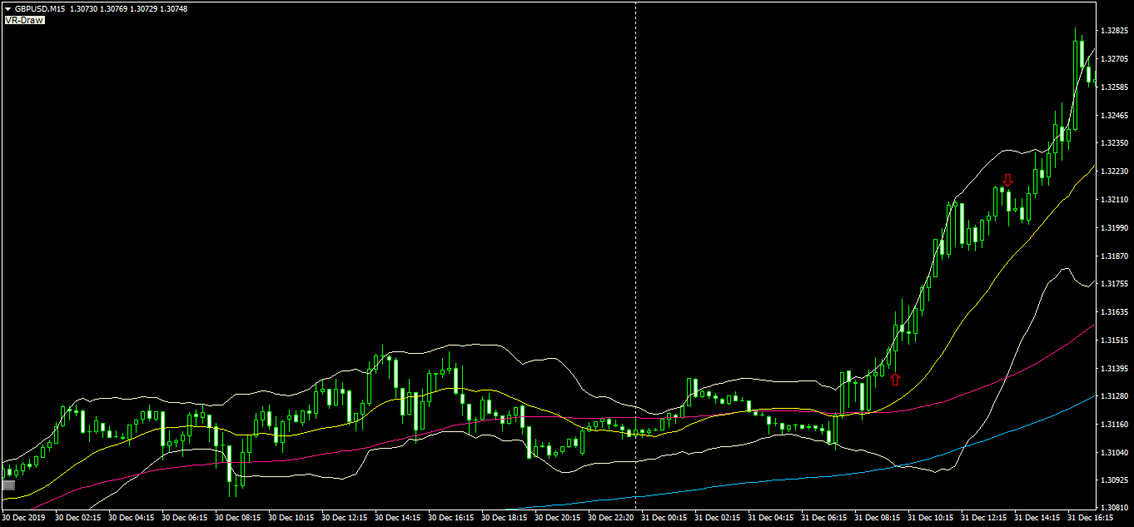Open the chart menu triangle beside GBPUSD,M15
The width and height of the screenshot is (1134, 527).
(7, 8)
